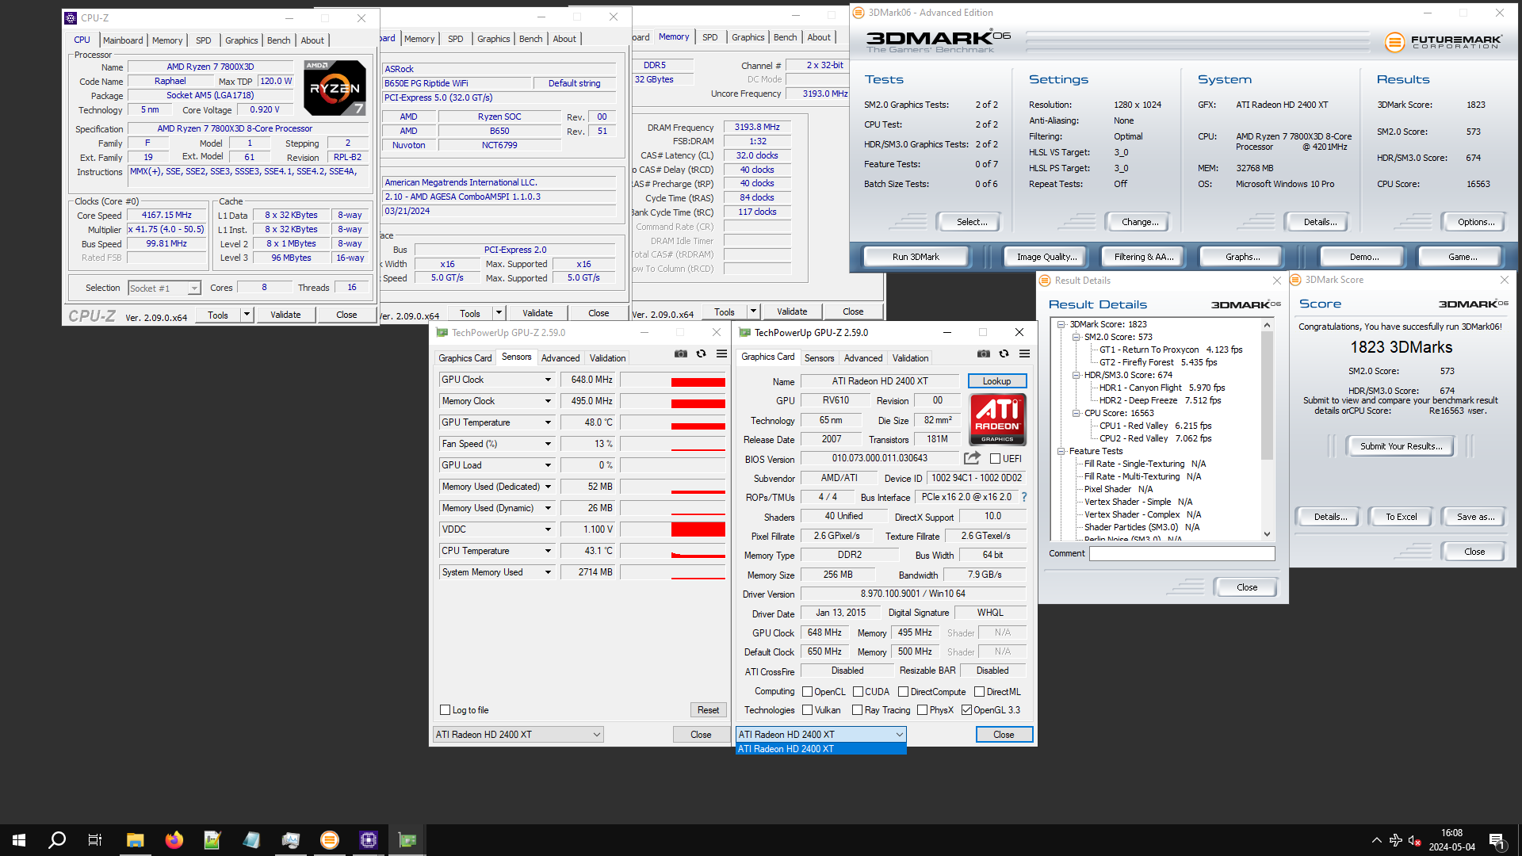Launch Firefox from the taskbar
The width and height of the screenshot is (1522, 856).
tap(174, 840)
